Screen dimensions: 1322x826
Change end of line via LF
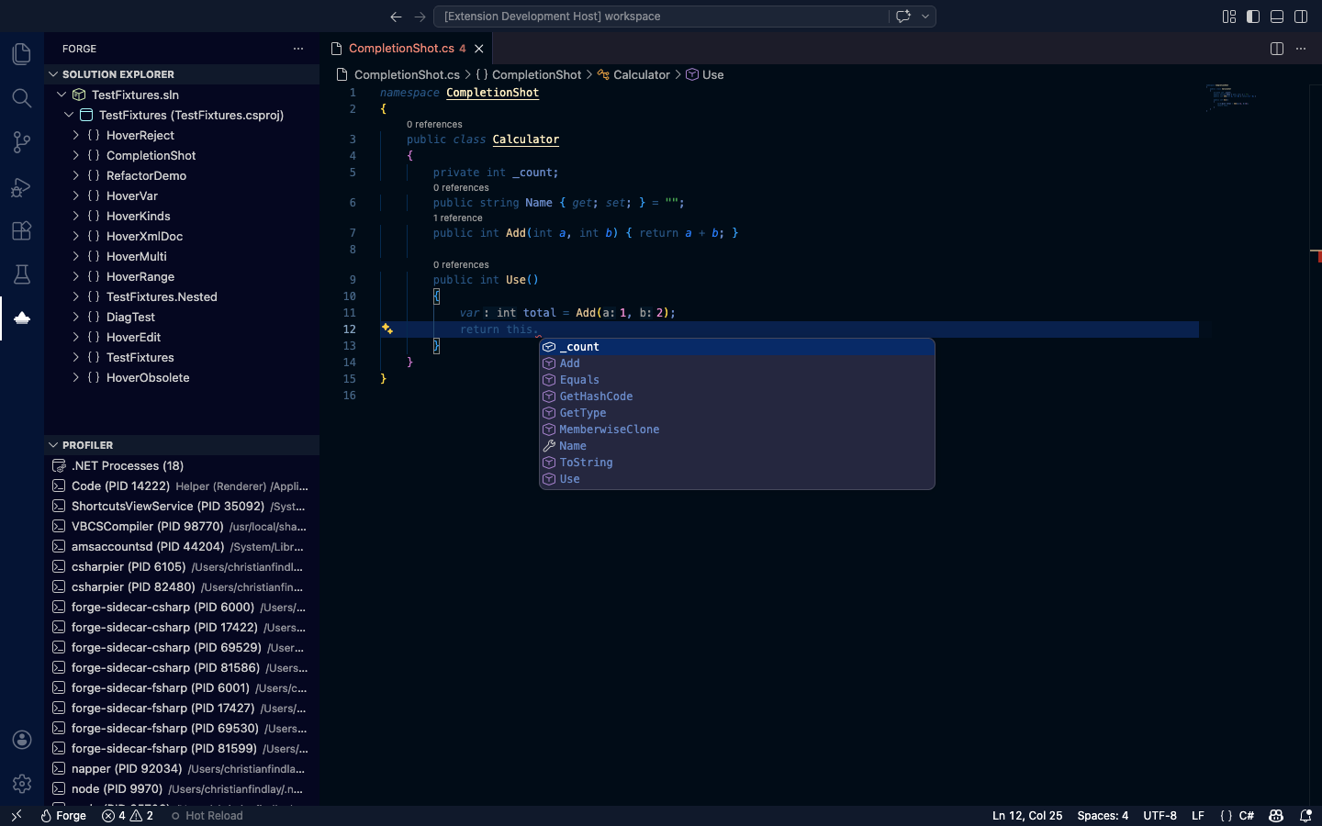1198,815
